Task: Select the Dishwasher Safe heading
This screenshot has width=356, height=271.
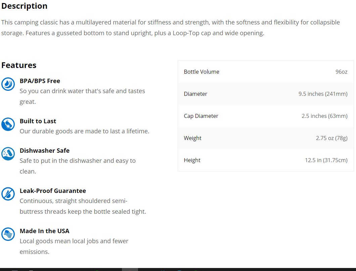Action: (x=44, y=150)
